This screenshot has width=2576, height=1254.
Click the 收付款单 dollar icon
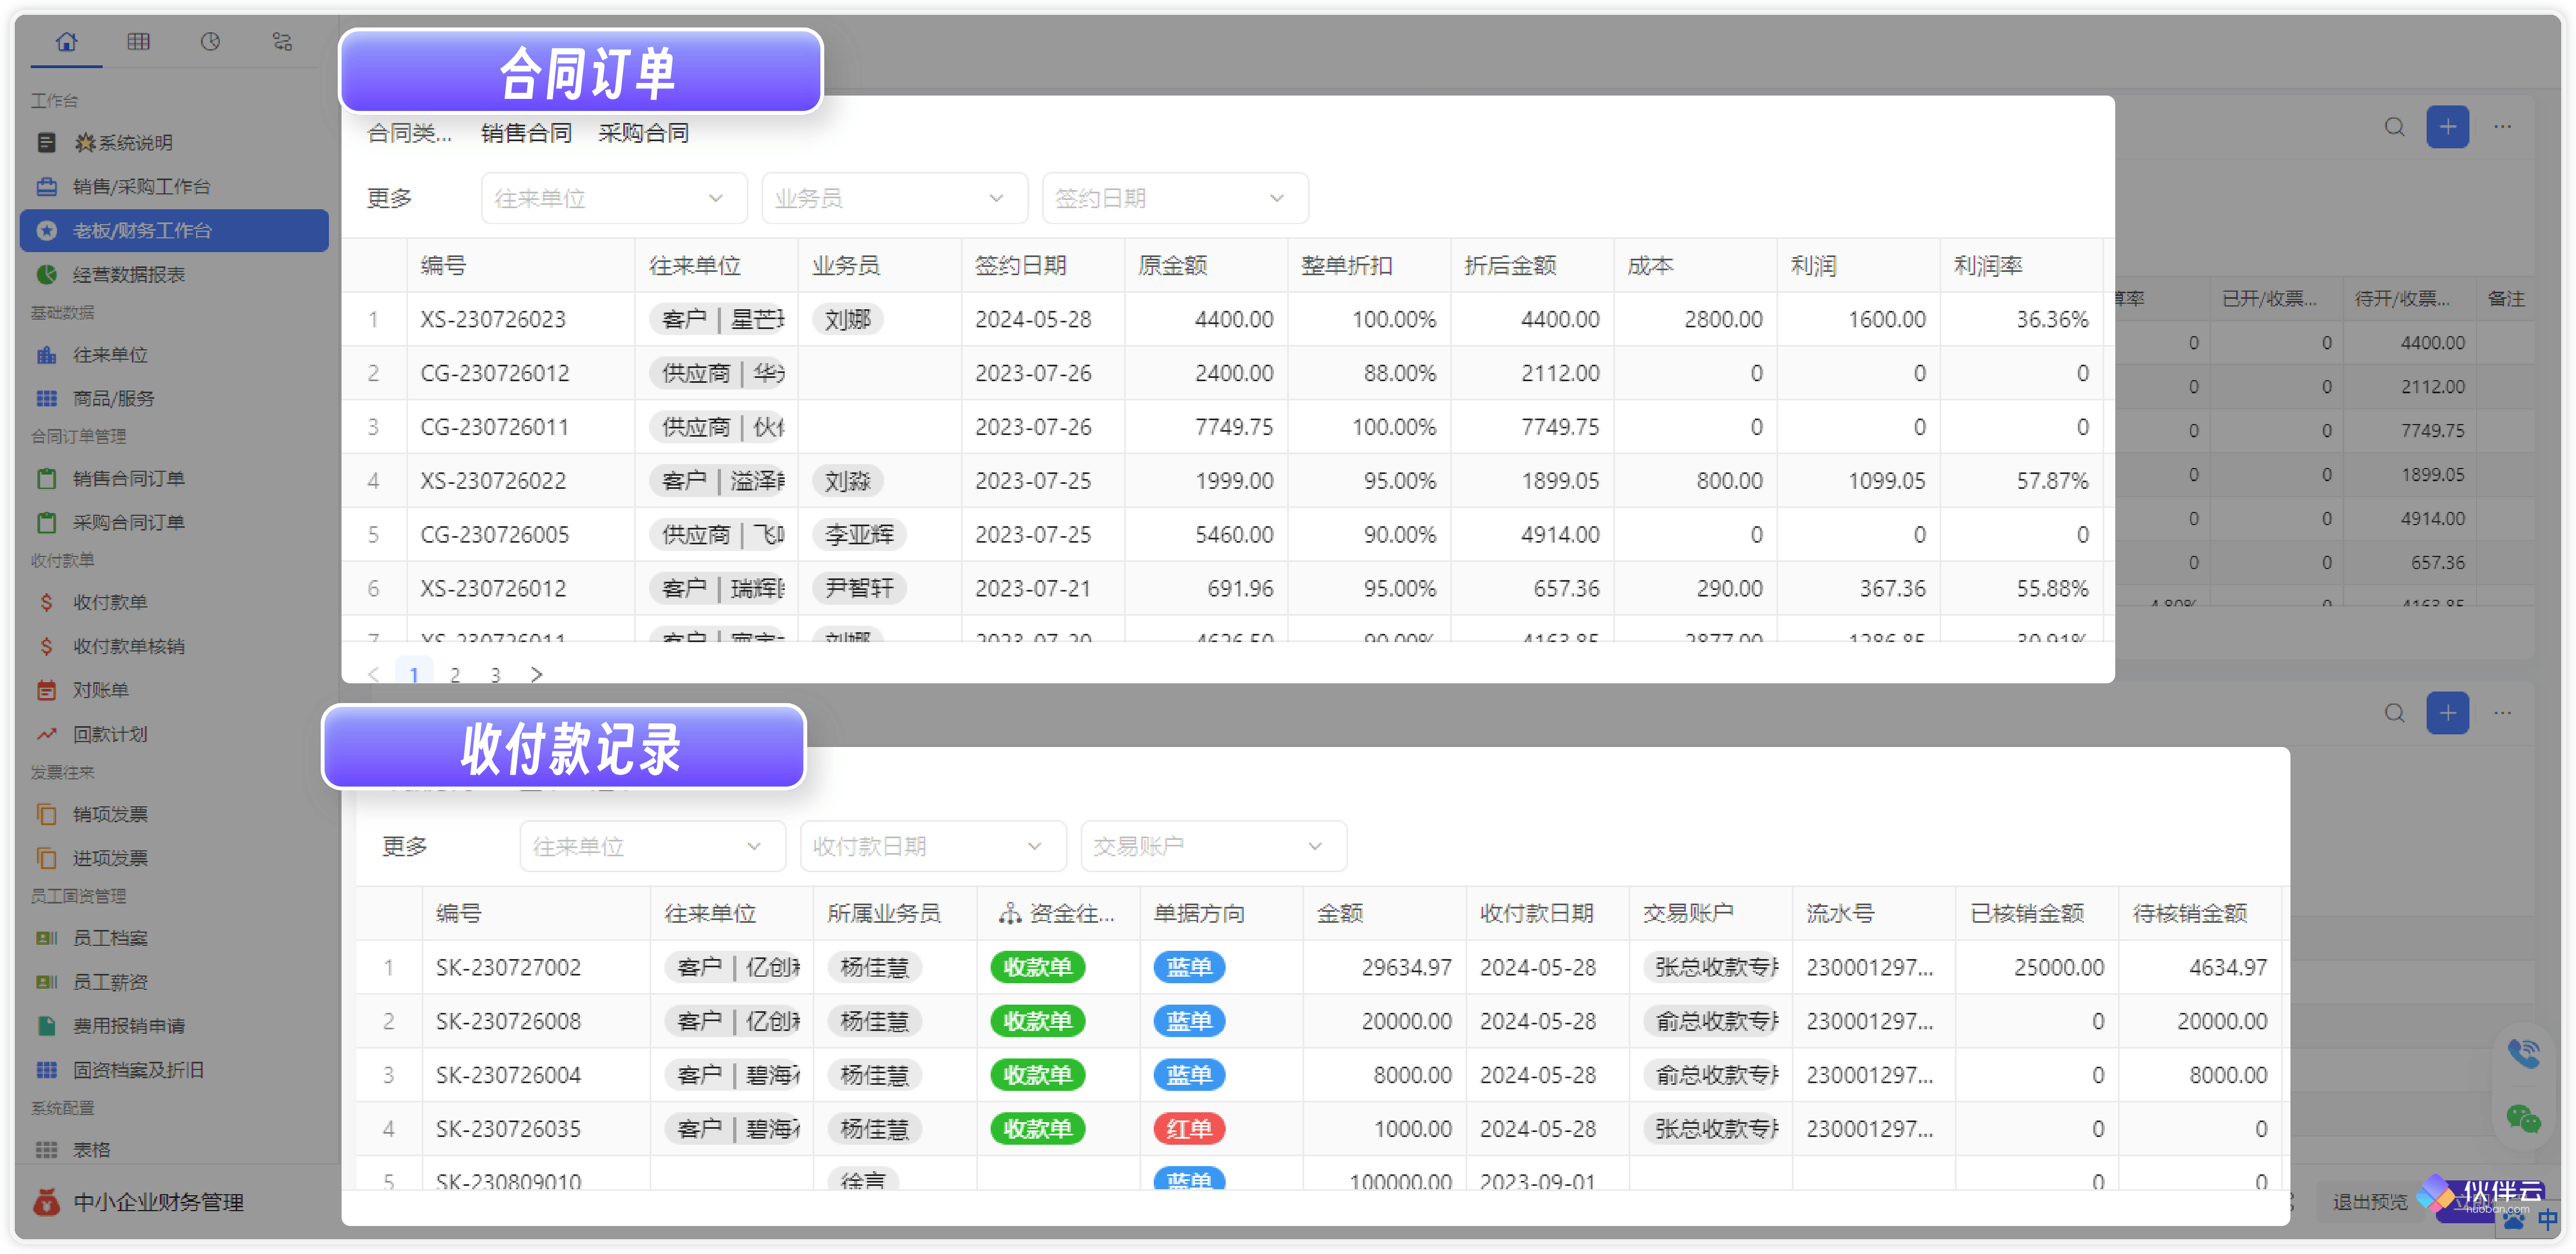pos(46,602)
